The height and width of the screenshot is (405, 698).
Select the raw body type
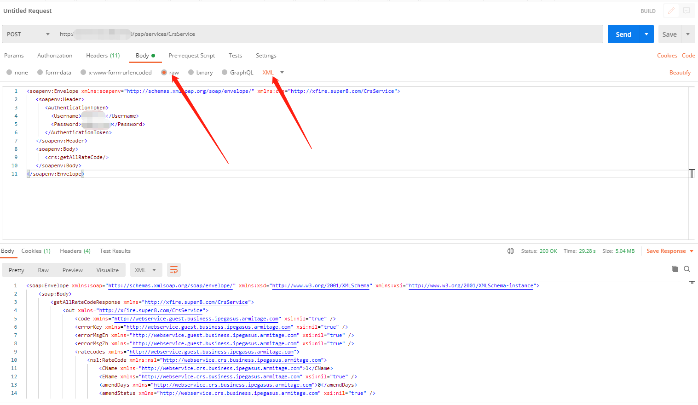pos(164,73)
